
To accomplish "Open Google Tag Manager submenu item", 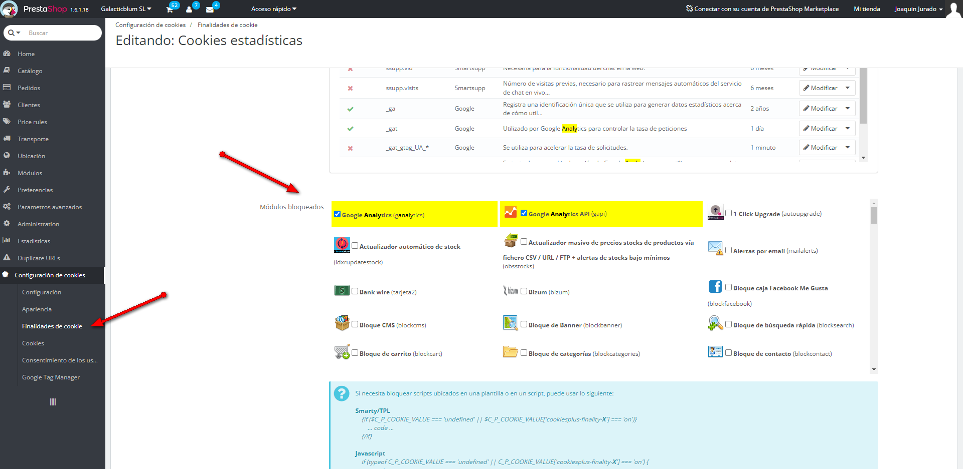I will coord(51,377).
